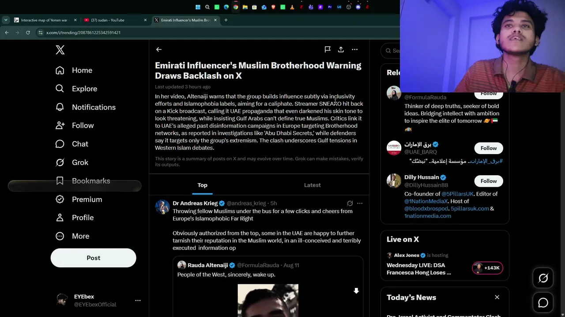The width and height of the screenshot is (565, 317).
Task: Click Dilly Hussain's profile avatar
Action: [394, 181]
